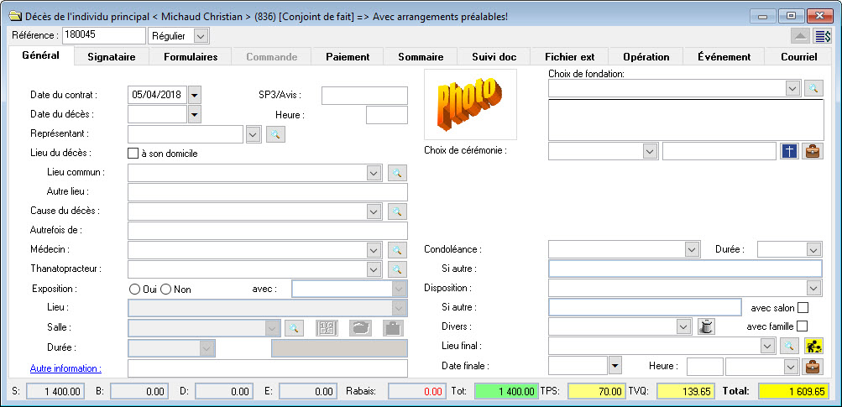The width and height of the screenshot is (842, 407).
Task: Click the search icon beside Choix de fondation
Action: [x=813, y=88]
